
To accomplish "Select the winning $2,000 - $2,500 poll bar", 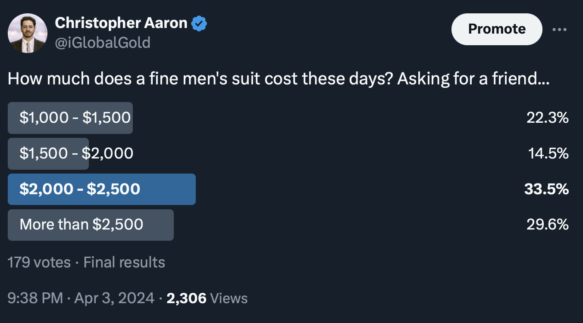I will pyautogui.click(x=102, y=189).
